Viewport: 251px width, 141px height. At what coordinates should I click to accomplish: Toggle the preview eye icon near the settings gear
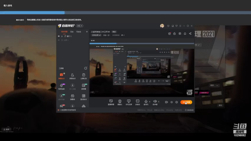click(171, 102)
